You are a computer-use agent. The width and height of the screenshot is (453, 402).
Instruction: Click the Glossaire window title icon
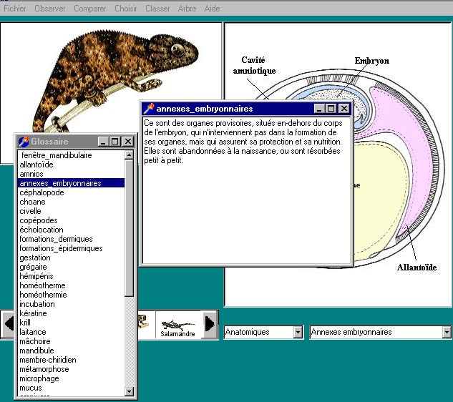coord(23,142)
